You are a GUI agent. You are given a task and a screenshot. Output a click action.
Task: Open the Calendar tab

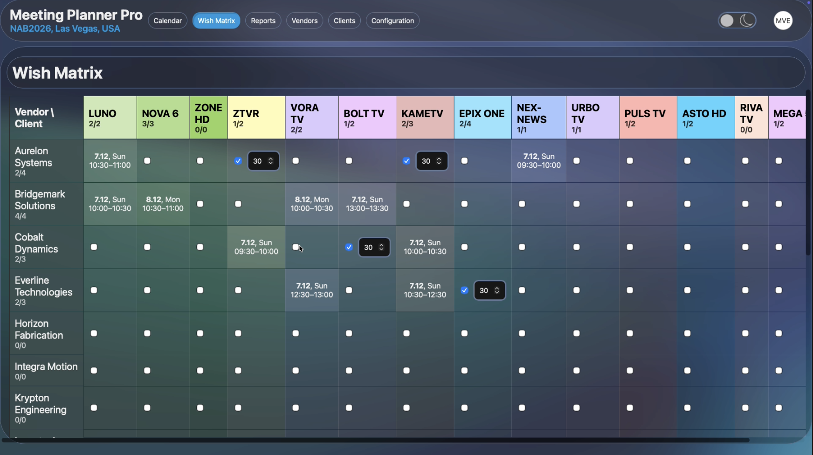pyautogui.click(x=168, y=21)
